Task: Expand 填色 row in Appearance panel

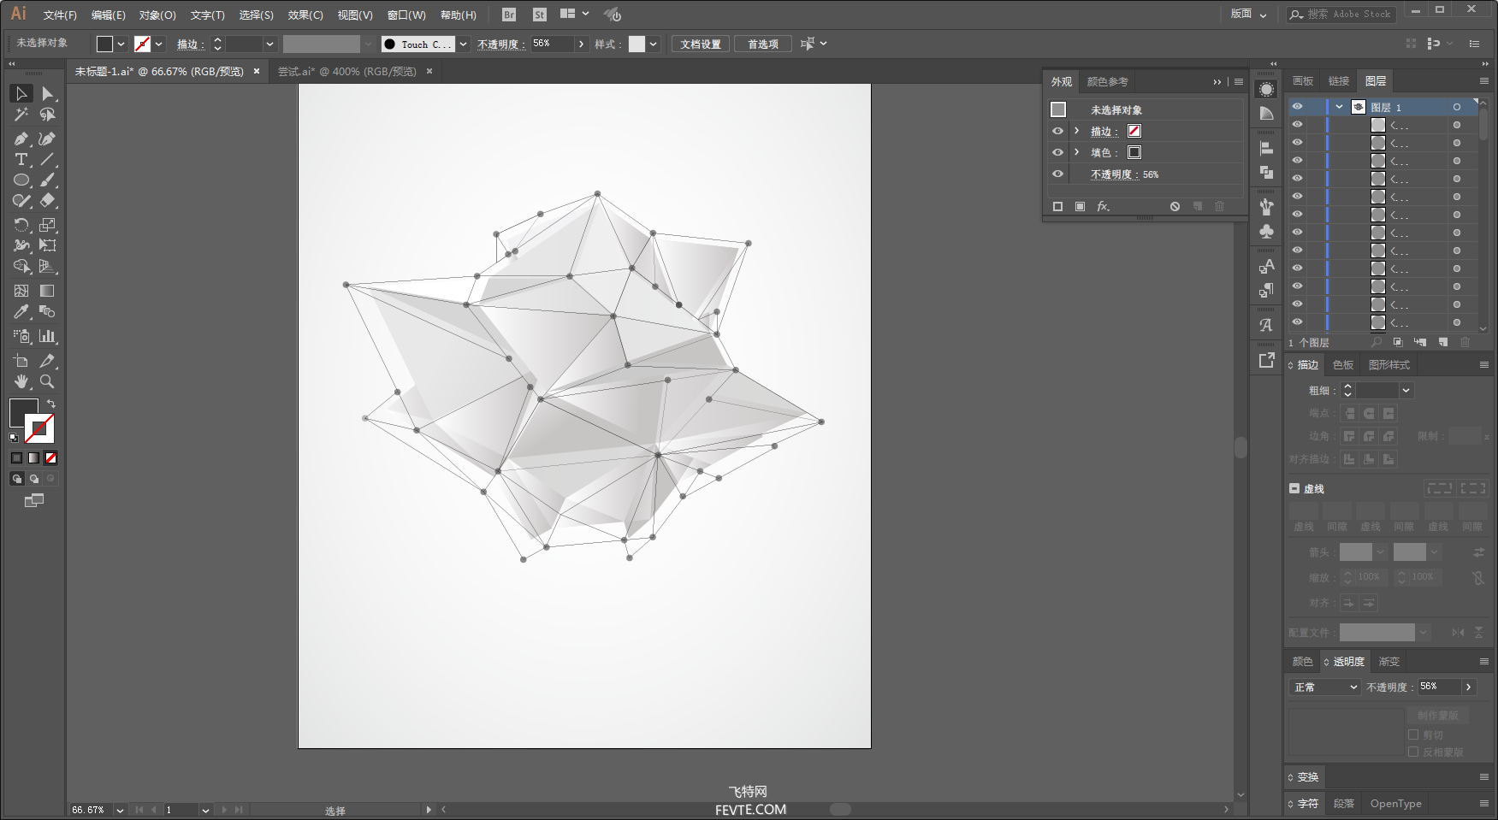Action: pyautogui.click(x=1077, y=152)
